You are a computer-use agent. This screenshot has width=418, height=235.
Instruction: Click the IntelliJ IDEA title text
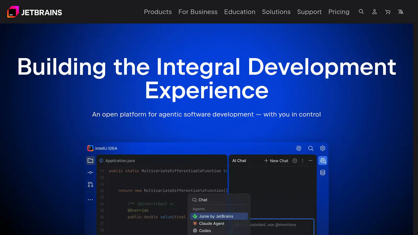pos(106,148)
